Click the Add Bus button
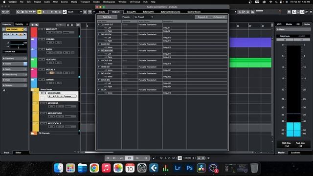313x176 pixels. pyautogui.click(x=107, y=17)
